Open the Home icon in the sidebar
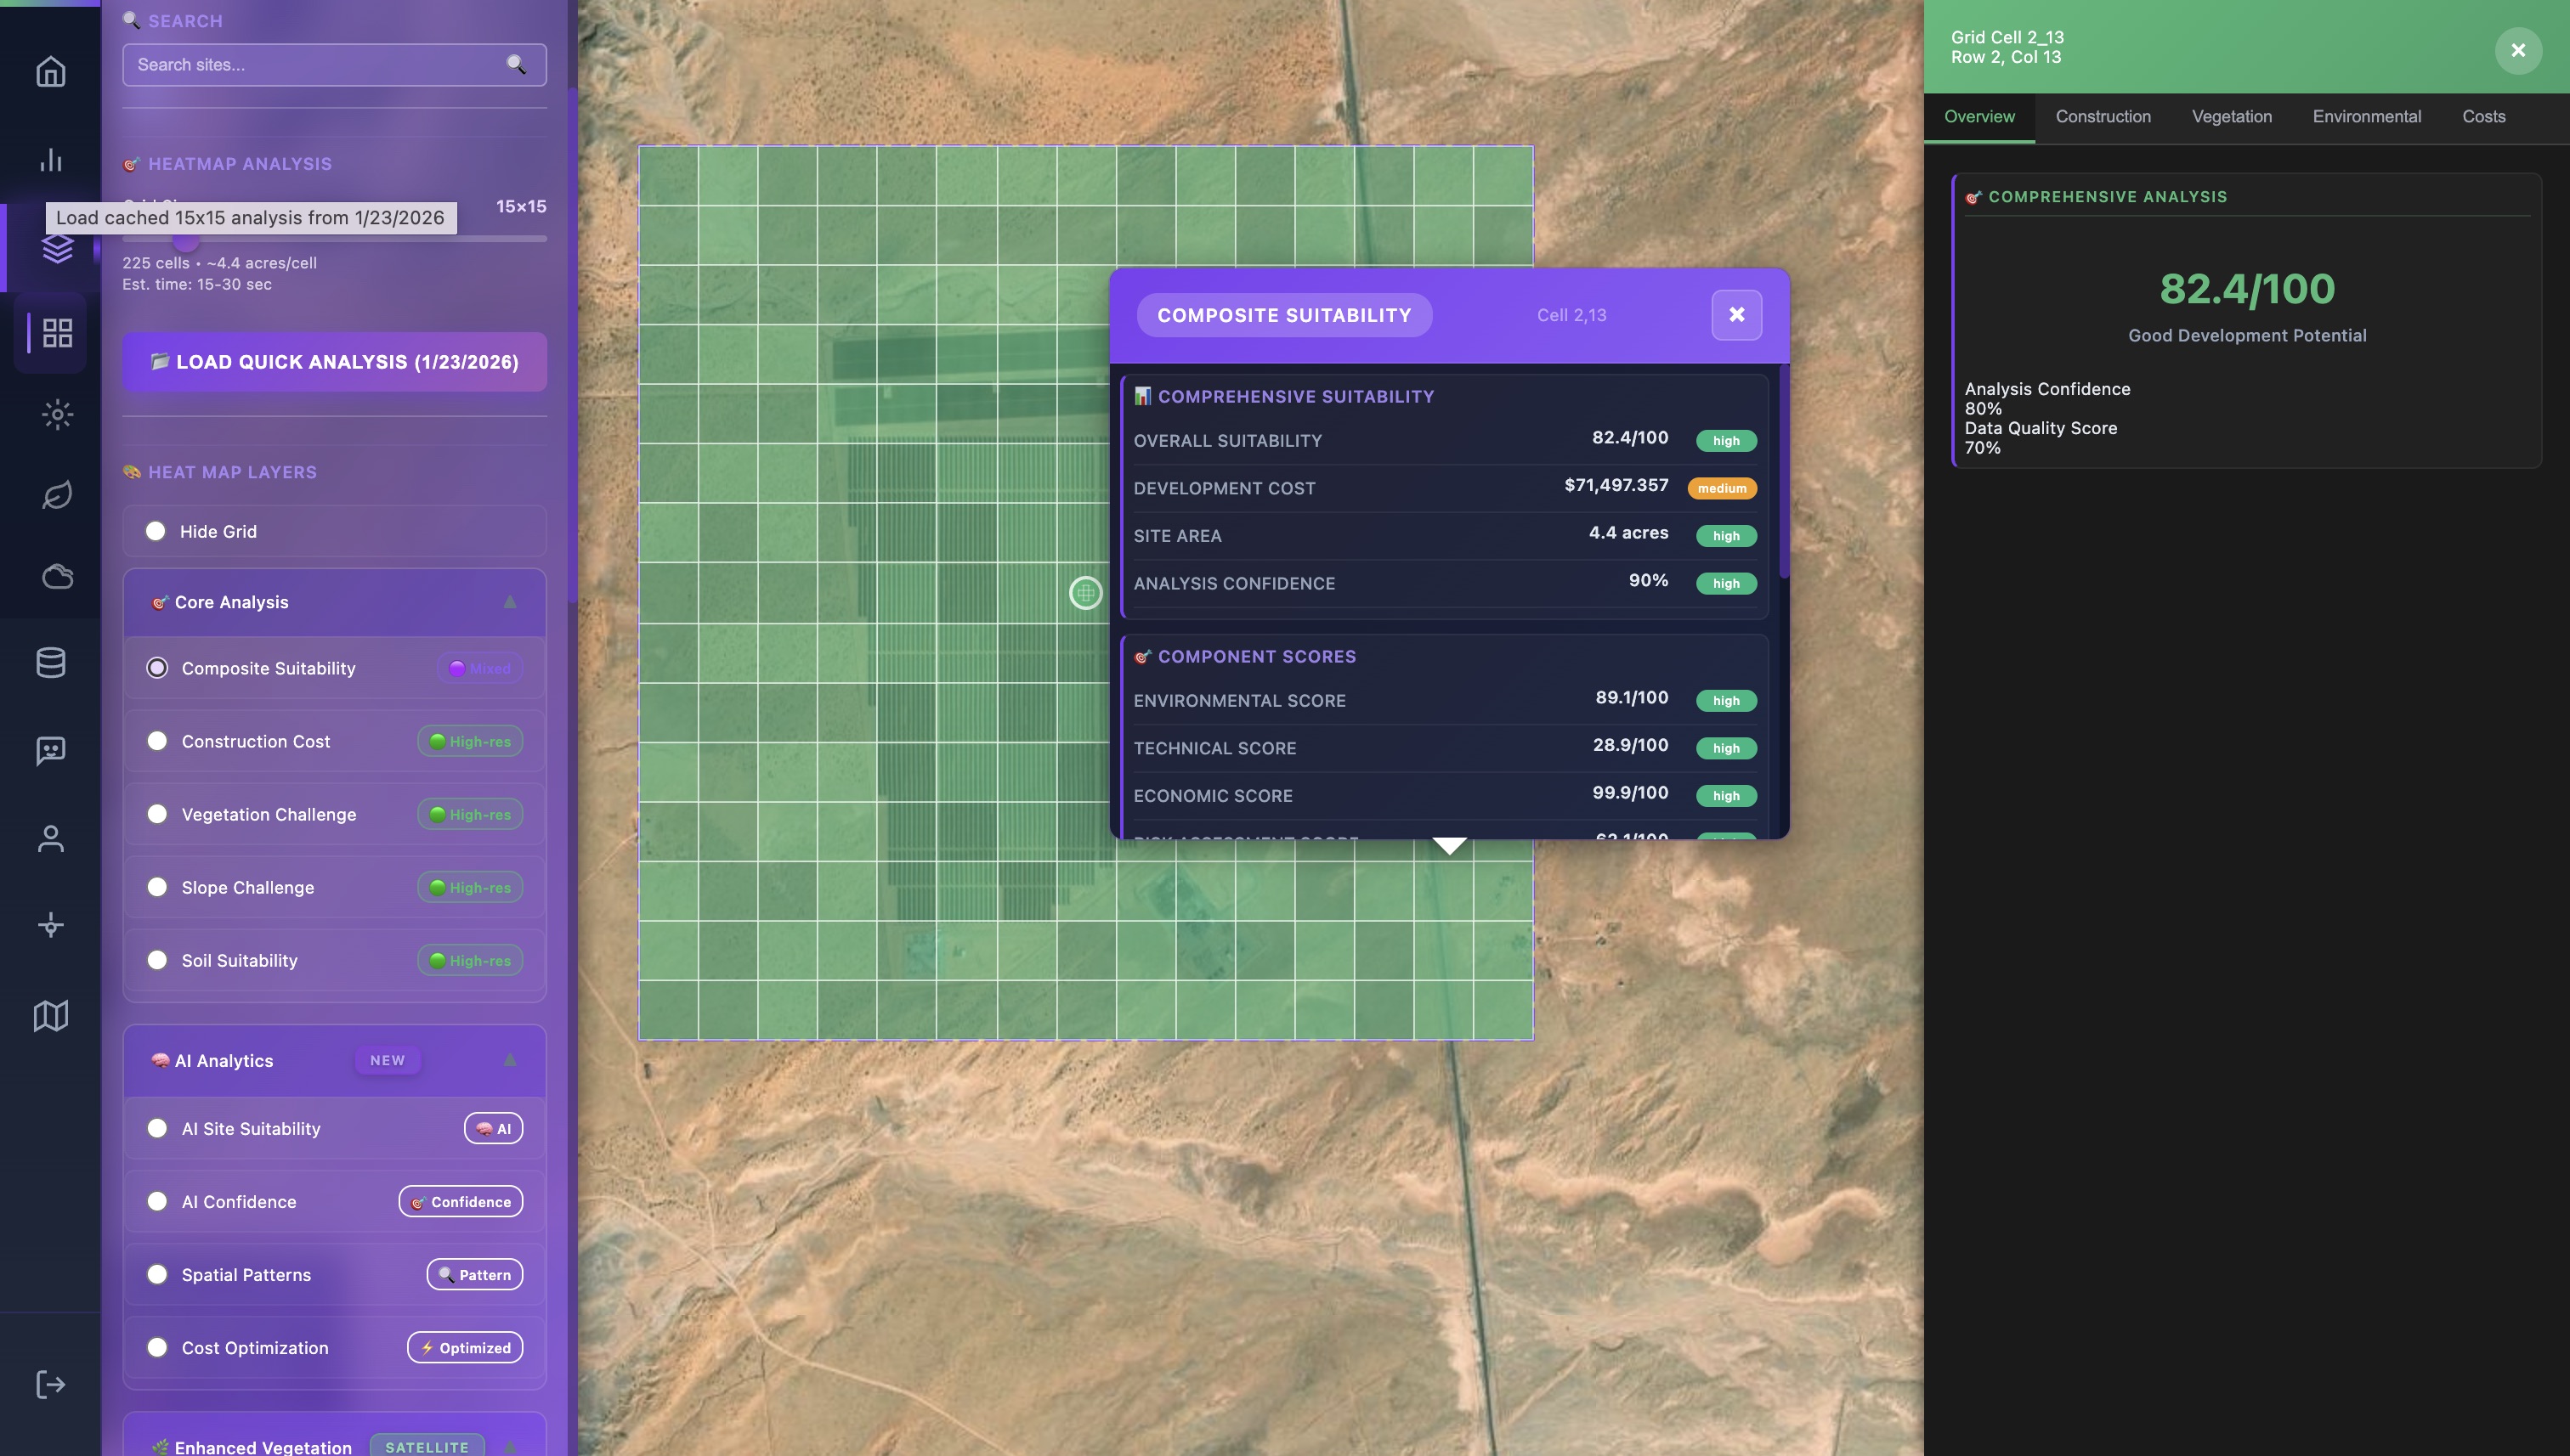The height and width of the screenshot is (1456, 2570). pyautogui.click(x=50, y=71)
